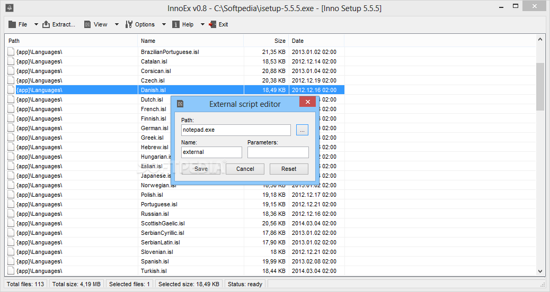Screen dimensions: 550x292
Task: Sort list by Path column header
Action: [x=71, y=41]
